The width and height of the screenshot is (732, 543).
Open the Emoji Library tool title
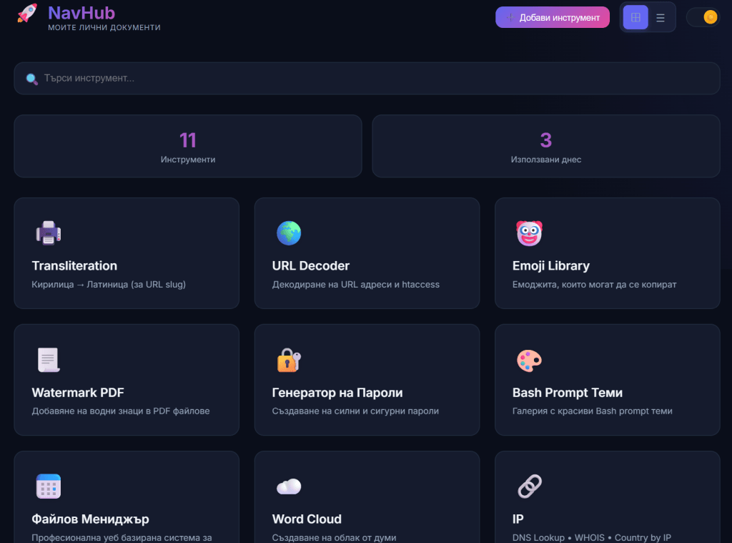[x=551, y=266]
